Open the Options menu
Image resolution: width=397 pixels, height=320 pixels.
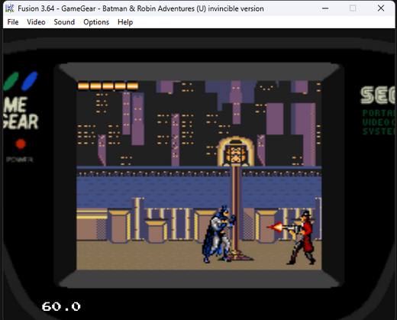96,22
